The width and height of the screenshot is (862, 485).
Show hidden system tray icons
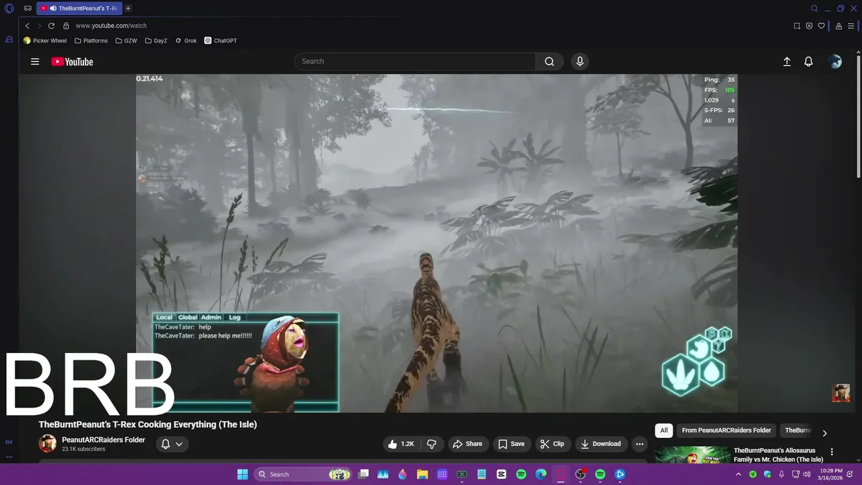pyautogui.click(x=739, y=474)
